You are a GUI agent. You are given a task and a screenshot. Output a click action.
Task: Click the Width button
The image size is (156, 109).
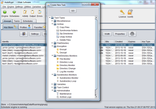coord(107,34)
